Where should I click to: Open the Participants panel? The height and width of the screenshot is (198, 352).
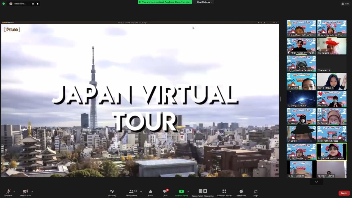[x=131, y=193]
